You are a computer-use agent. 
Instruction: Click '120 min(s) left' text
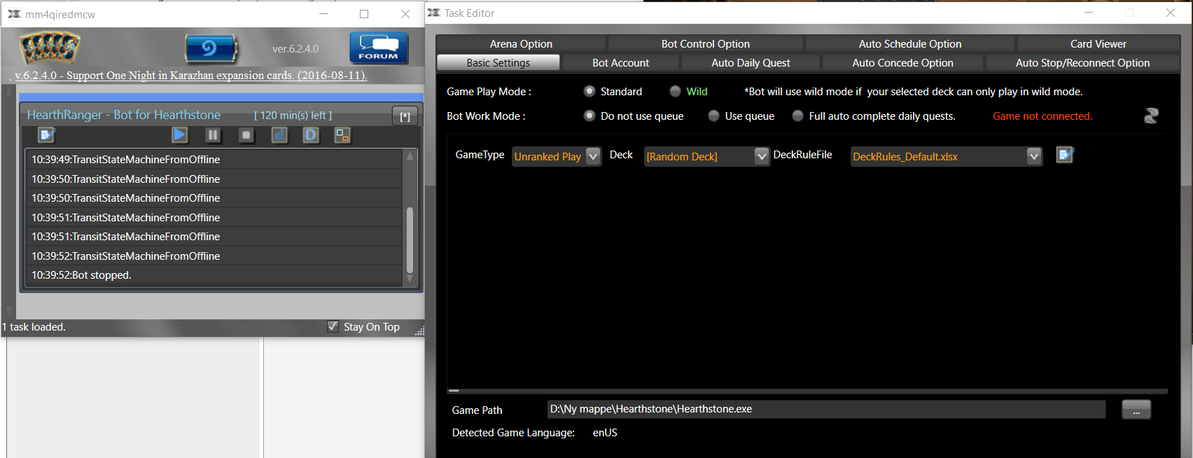(x=293, y=116)
